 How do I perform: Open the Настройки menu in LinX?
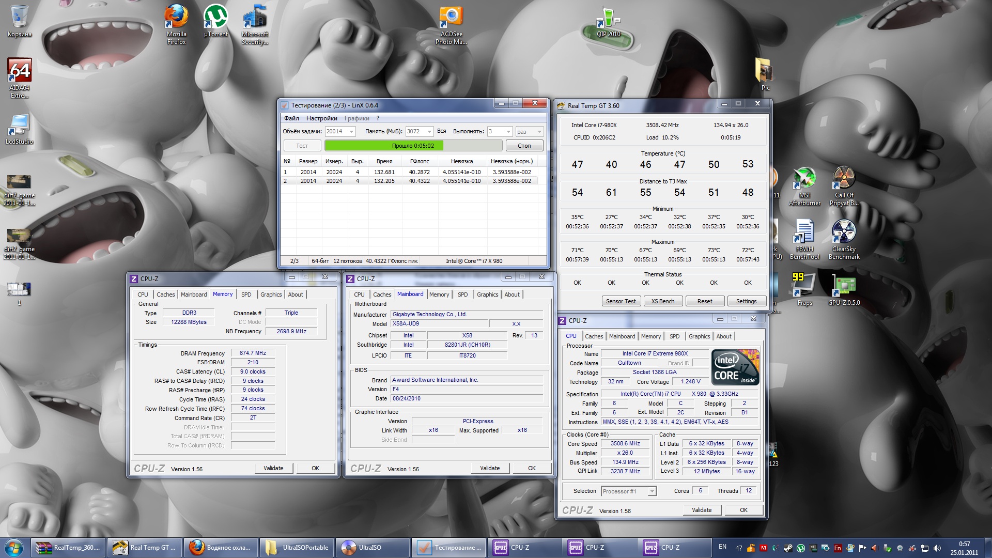321,118
